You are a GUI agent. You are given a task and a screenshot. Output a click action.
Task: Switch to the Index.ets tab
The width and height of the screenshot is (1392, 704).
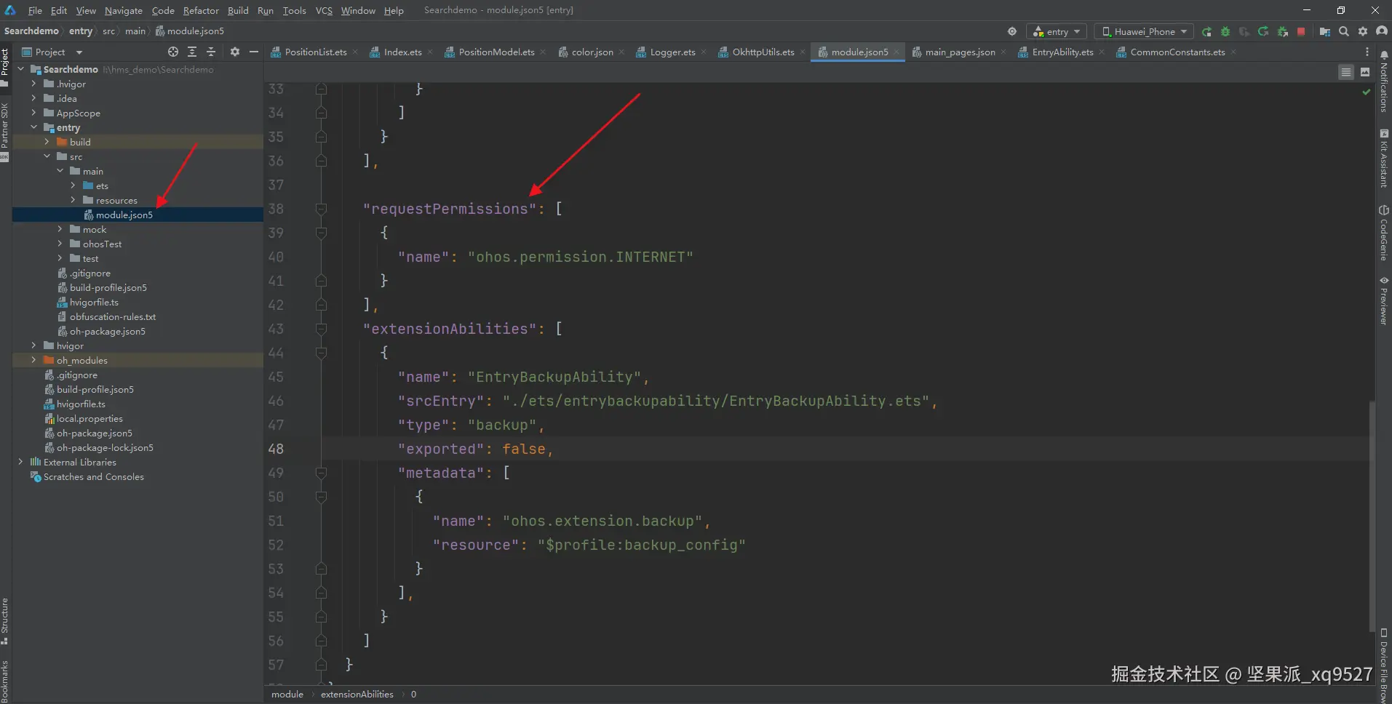(402, 52)
